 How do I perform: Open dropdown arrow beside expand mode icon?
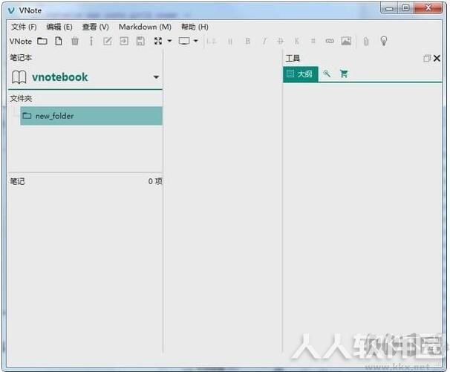click(x=169, y=41)
